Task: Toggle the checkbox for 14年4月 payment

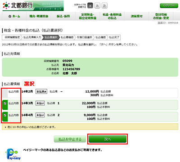Action: (x=5, y=115)
